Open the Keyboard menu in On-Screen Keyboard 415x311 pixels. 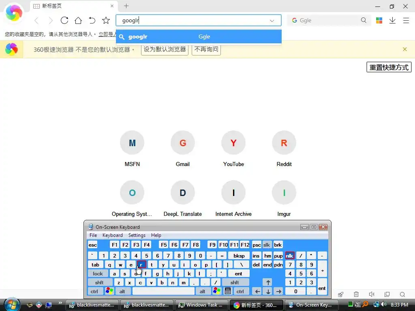point(113,235)
